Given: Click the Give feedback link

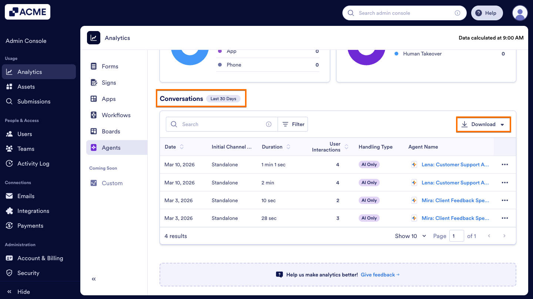Looking at the screenshot, I should [x=378, y=275].
